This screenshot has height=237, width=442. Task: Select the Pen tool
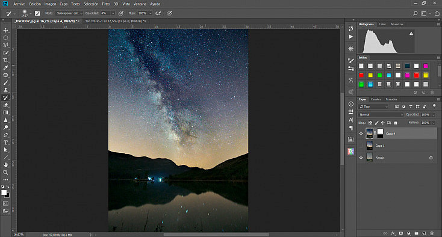pos(5,135)
